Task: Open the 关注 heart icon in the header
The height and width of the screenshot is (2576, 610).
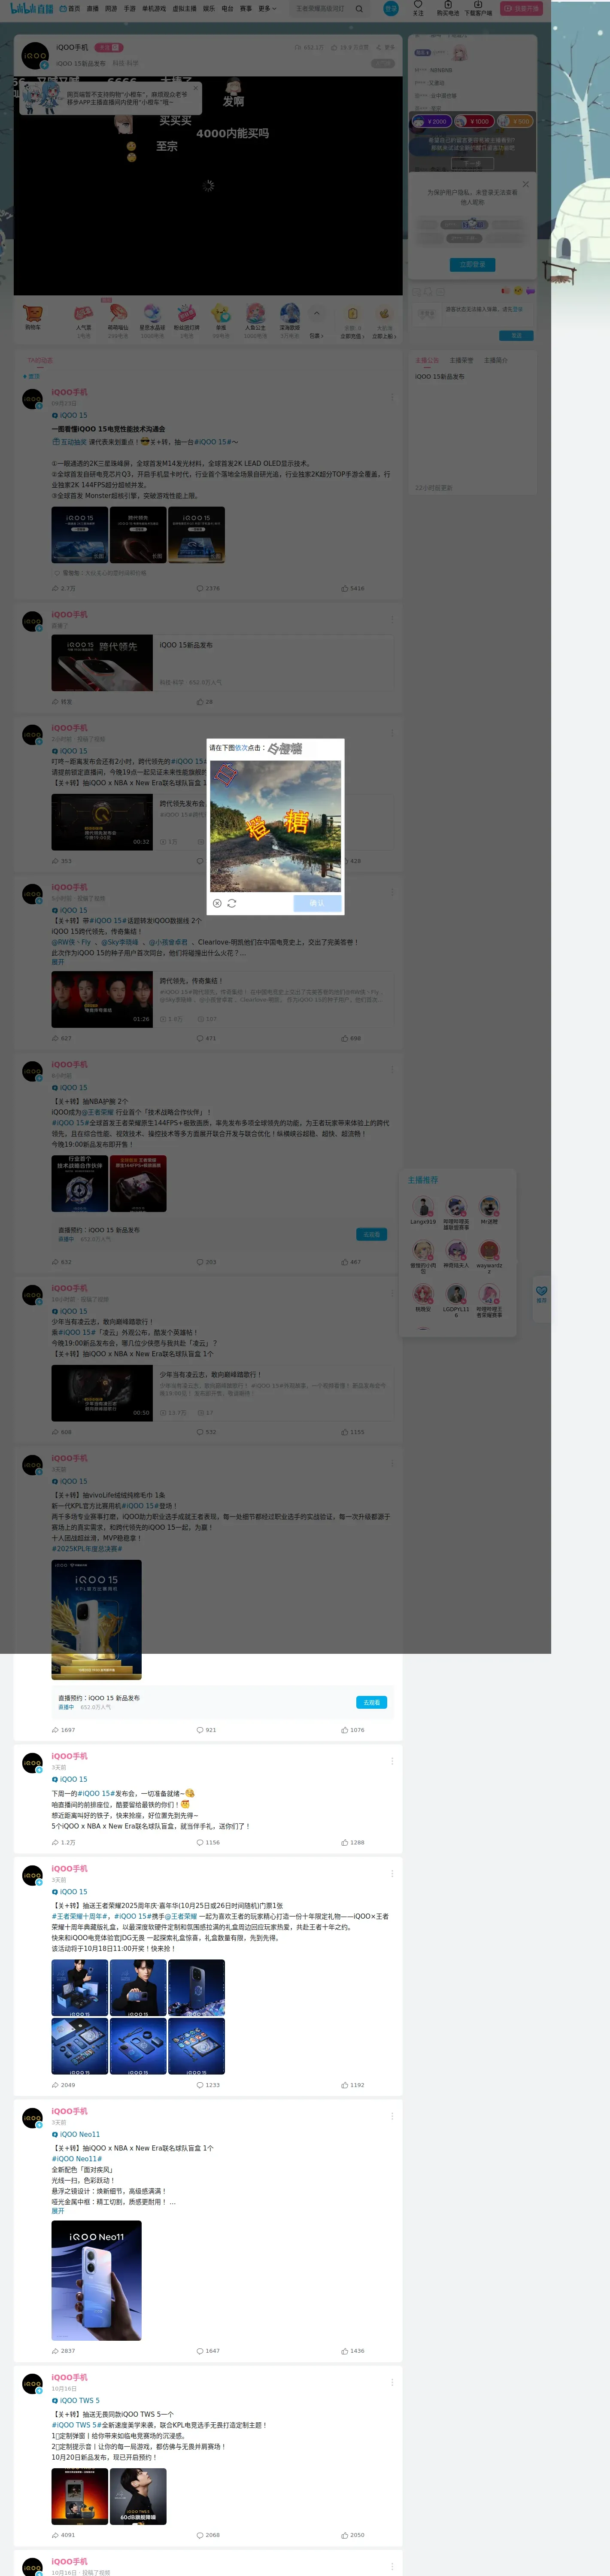Action: coord(418,8)
